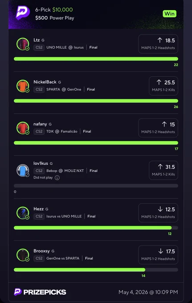The image size is (192, 303).
Task: Click the info icon beside Did not play
Action: [x=57, y=178]
